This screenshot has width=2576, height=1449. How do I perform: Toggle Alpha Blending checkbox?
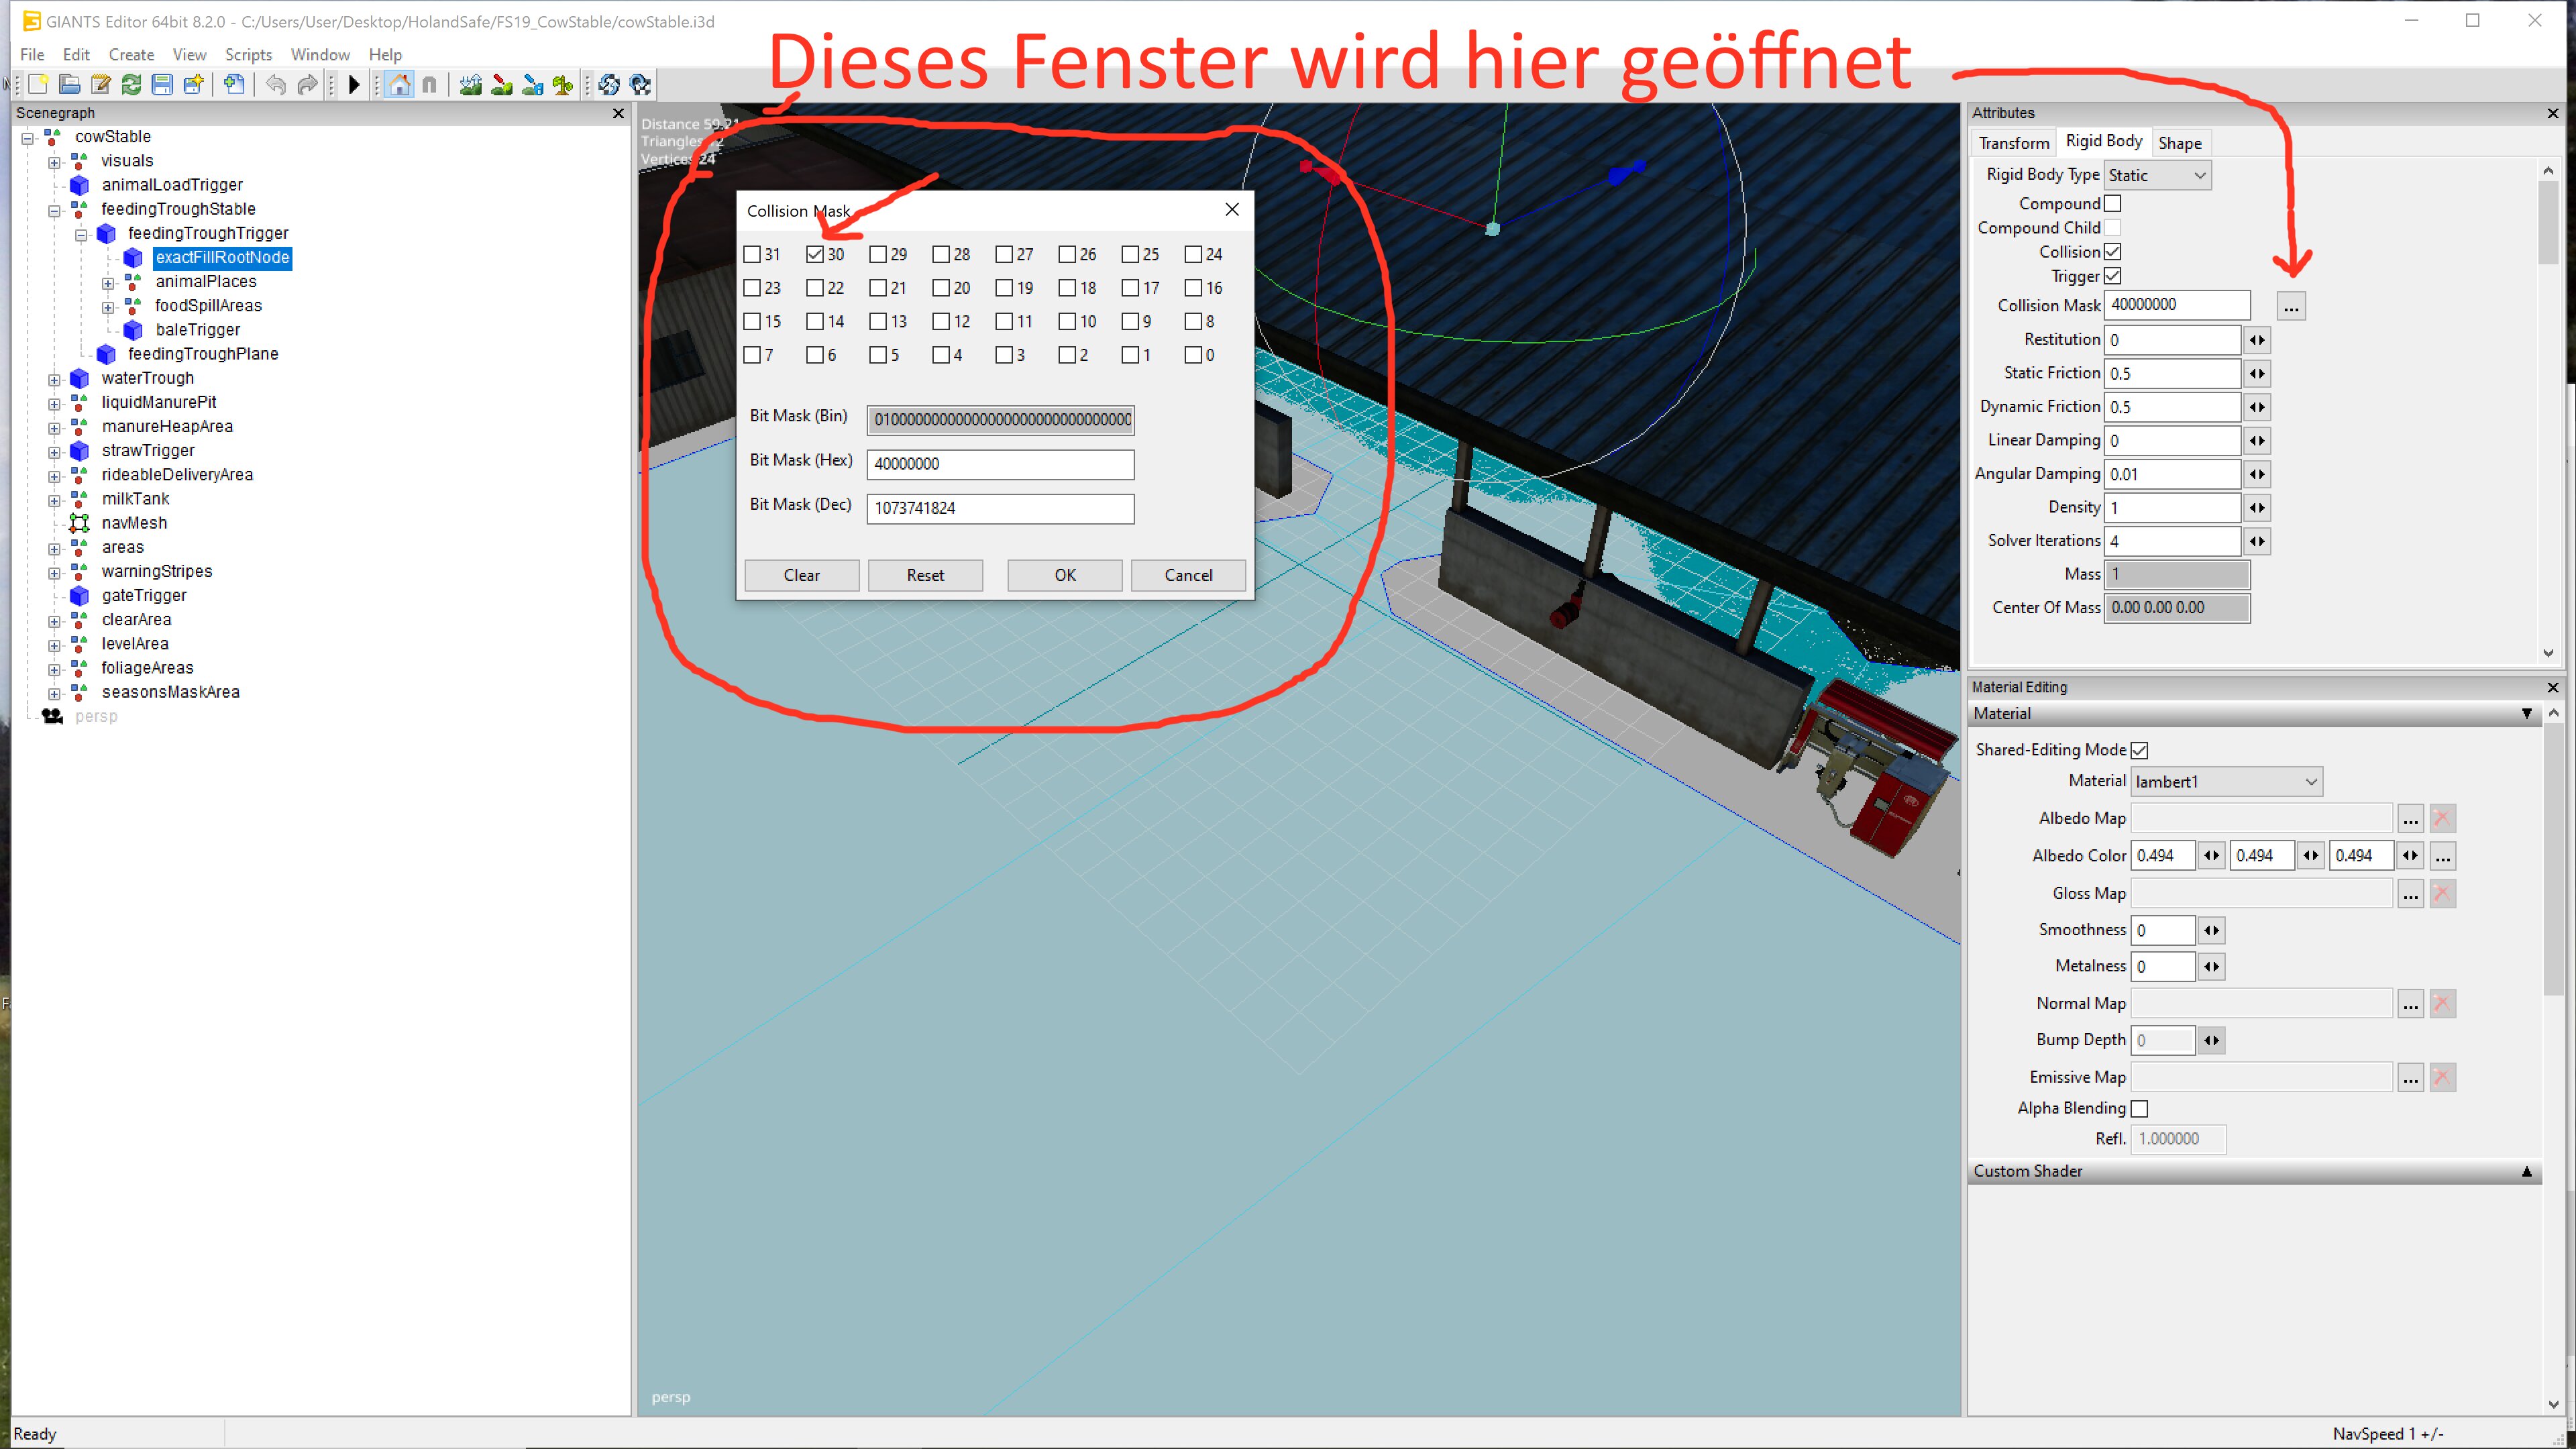2139,1108
